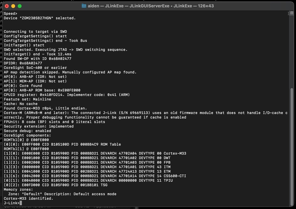This screenshot has height=209, width=296.
Task: Click 'Cache: No cache' line
Action: tap(21, 104)
